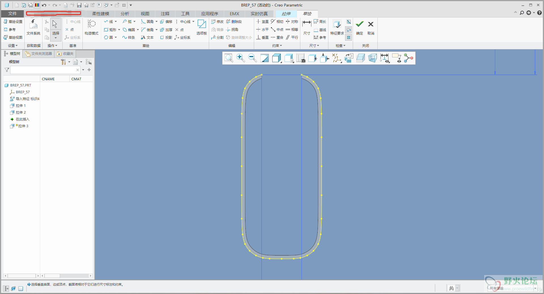
Task: Click the Text (文本) sketch tool
Action: [147, 37]
